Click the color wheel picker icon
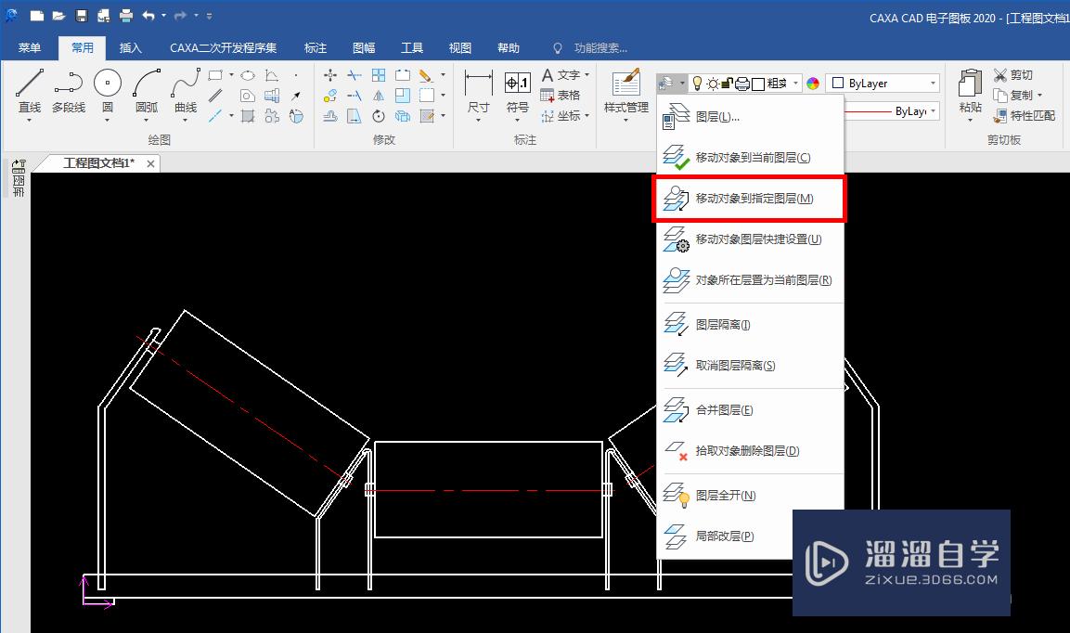Viewport: 1070px width, 633px height. pyautogui.click(x=813, y=84)
